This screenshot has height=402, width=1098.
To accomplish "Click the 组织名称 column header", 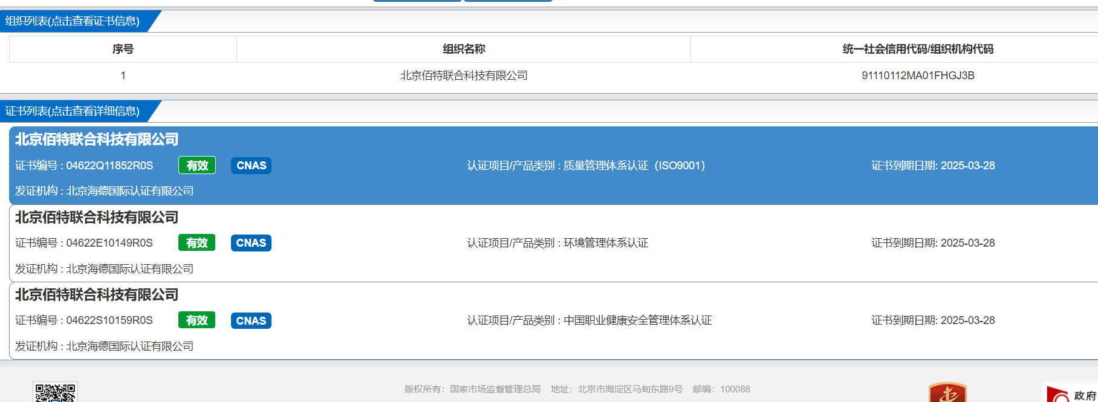I will (464, 49).
